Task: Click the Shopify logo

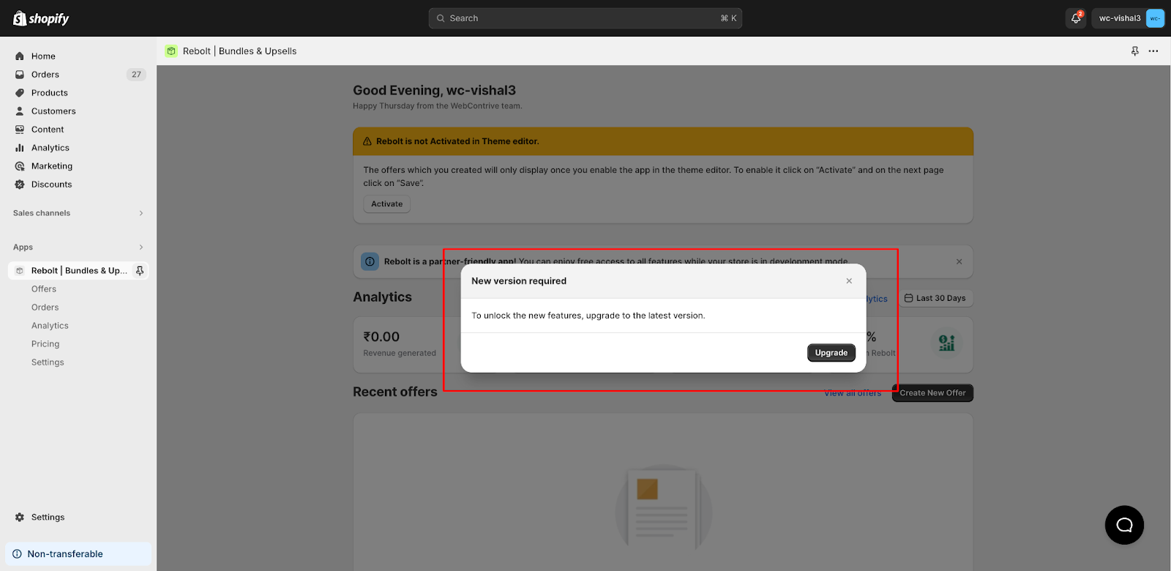Action: (41, 18)
